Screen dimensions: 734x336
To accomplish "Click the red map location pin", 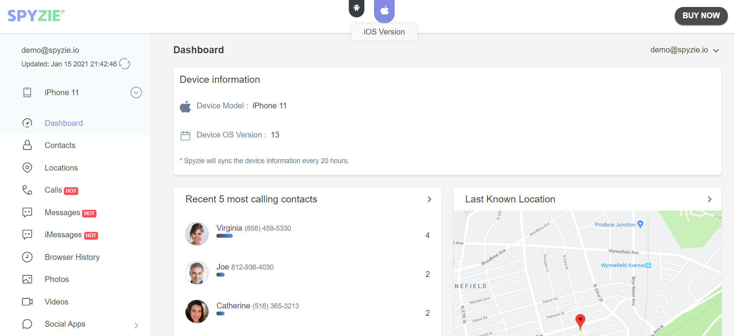I will pos(580,321).
